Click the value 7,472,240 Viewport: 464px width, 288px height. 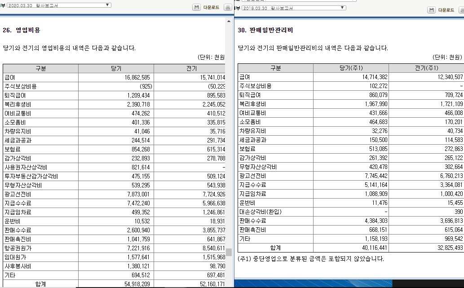click(x=138, y=204)
